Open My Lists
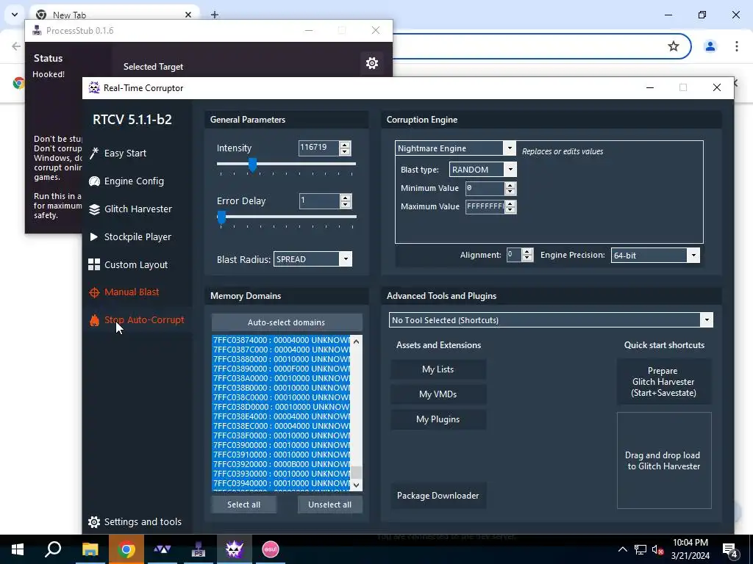The height and width of the screenshot is (564, 753). [x=438, y=369]
